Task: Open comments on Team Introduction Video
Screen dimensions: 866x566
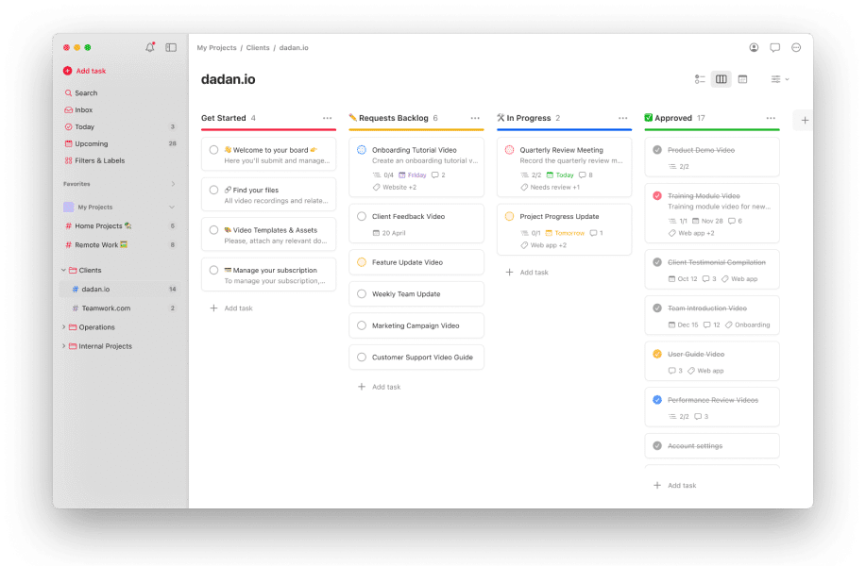Action: 711,325
